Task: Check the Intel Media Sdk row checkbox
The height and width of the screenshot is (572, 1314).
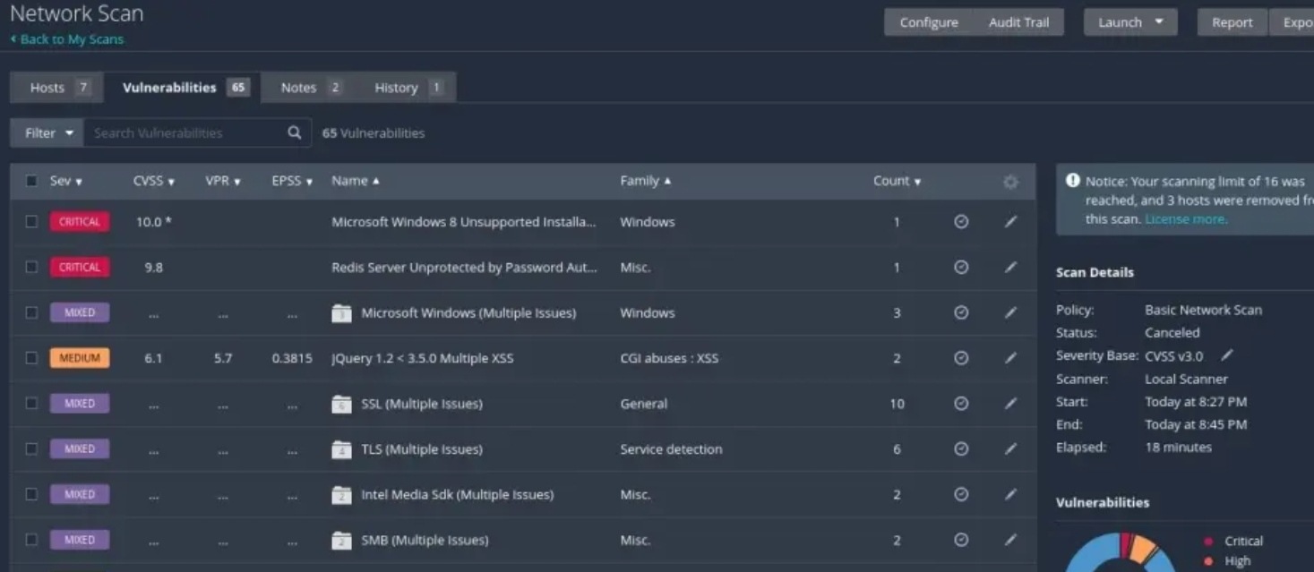Action: point(32,494)
